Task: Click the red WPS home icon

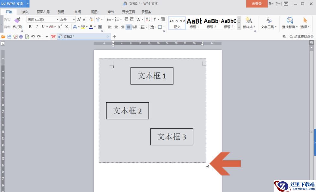Action: pos(53,37)
